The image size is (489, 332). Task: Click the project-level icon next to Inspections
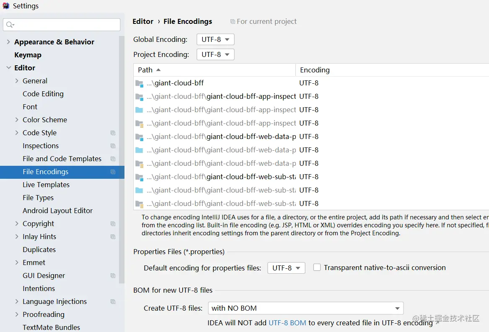tap(113, 146)
